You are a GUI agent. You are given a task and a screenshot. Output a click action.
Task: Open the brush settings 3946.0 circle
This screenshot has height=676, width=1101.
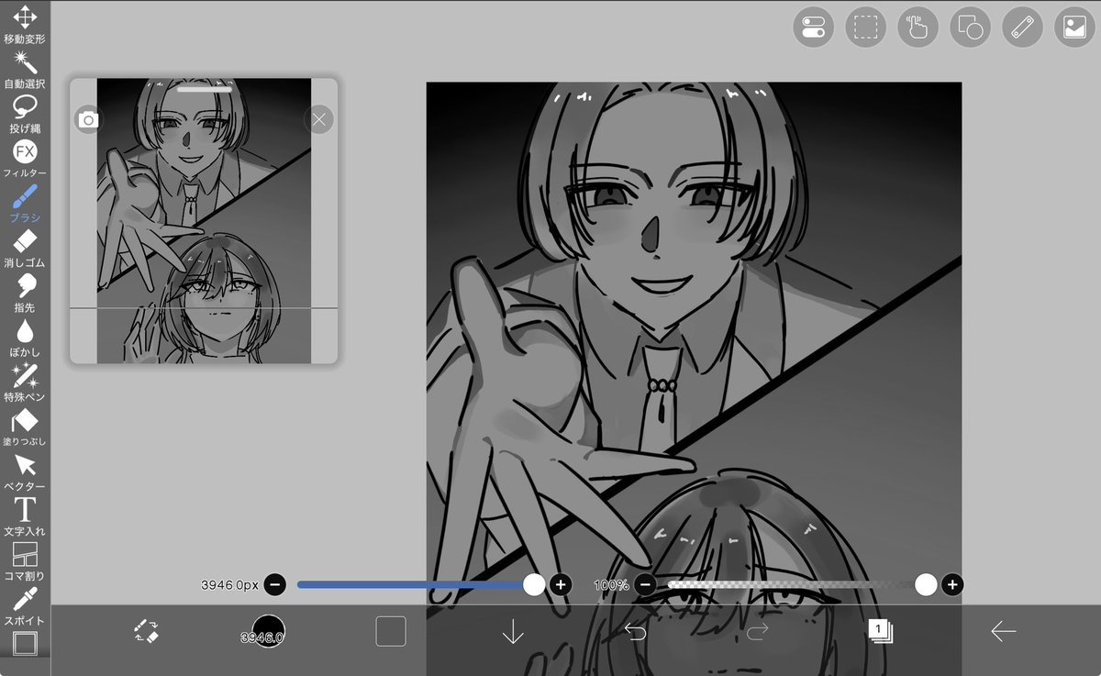tap(268, 632)
